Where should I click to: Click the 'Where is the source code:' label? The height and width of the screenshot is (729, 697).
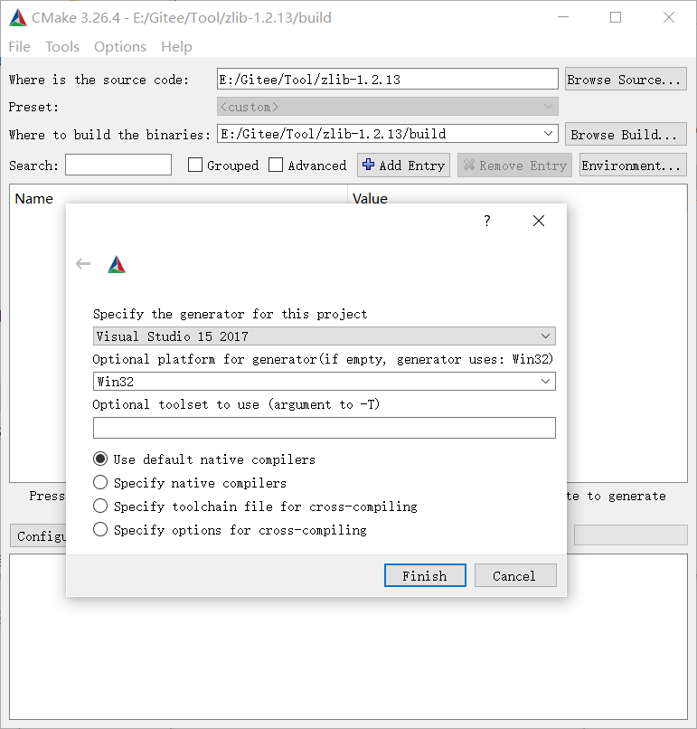pos(99,80)
